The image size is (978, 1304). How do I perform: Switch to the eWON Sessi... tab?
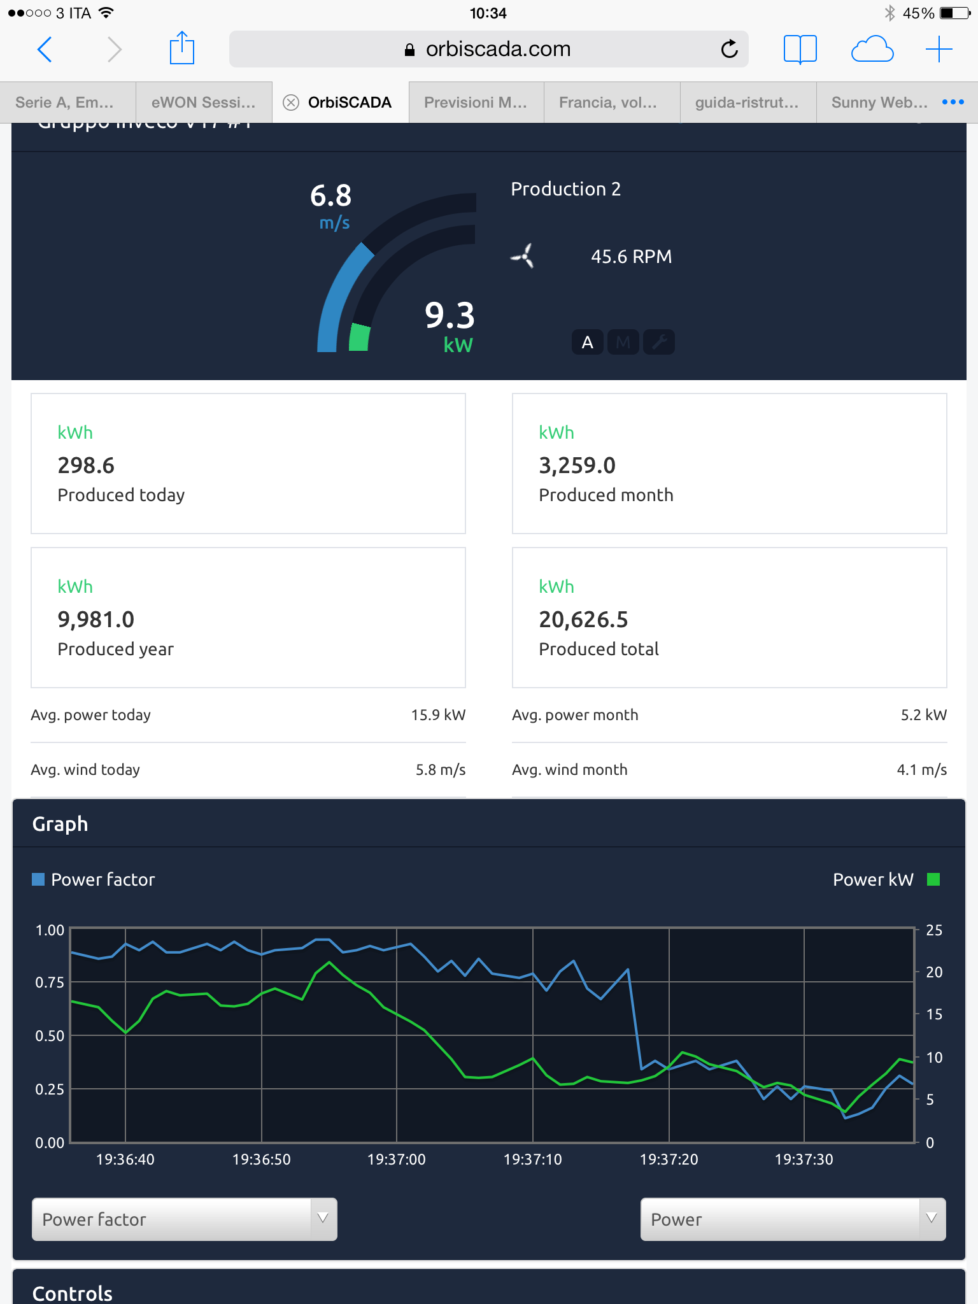204,103
